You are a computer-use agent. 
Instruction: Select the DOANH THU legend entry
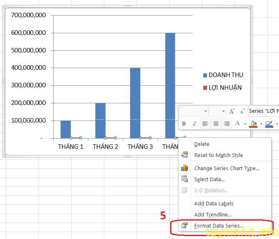225,75
